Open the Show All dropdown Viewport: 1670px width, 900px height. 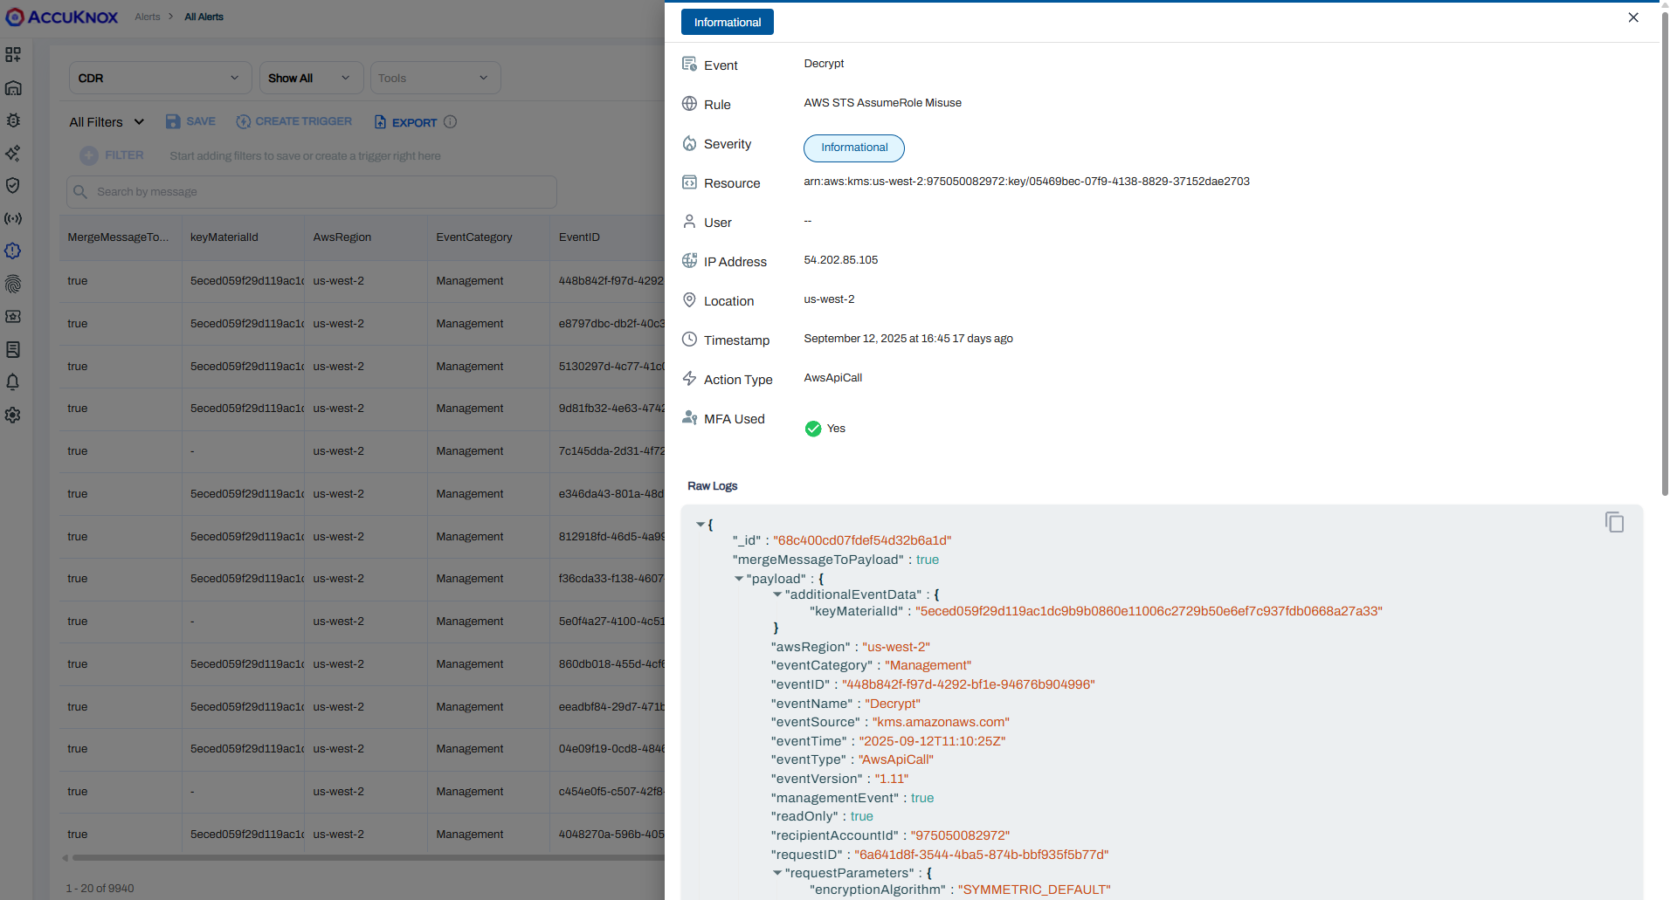point(311,78)
